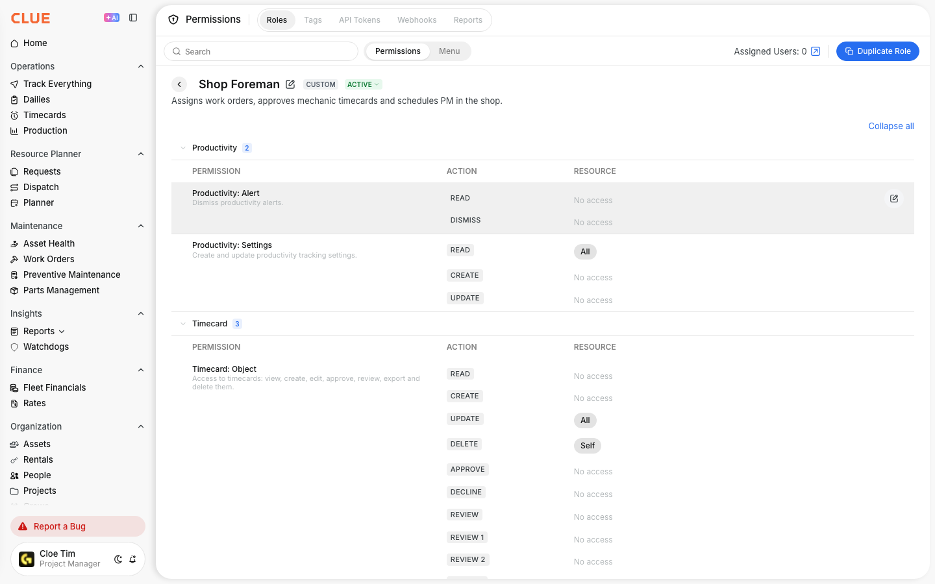Switch to Permissions view toggle

398,51
